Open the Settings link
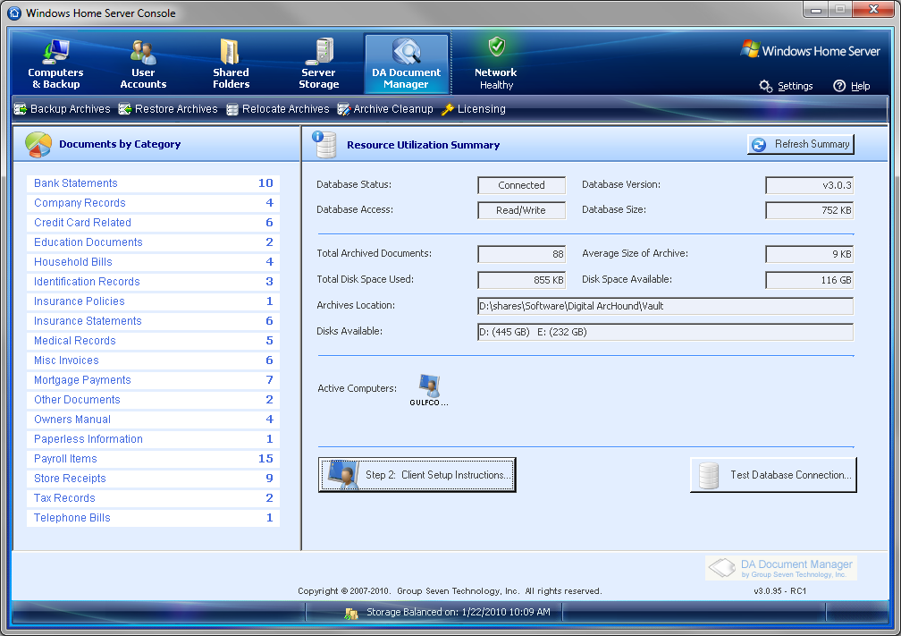This screenshot has width=901, height=636. (x=796, y=86)
